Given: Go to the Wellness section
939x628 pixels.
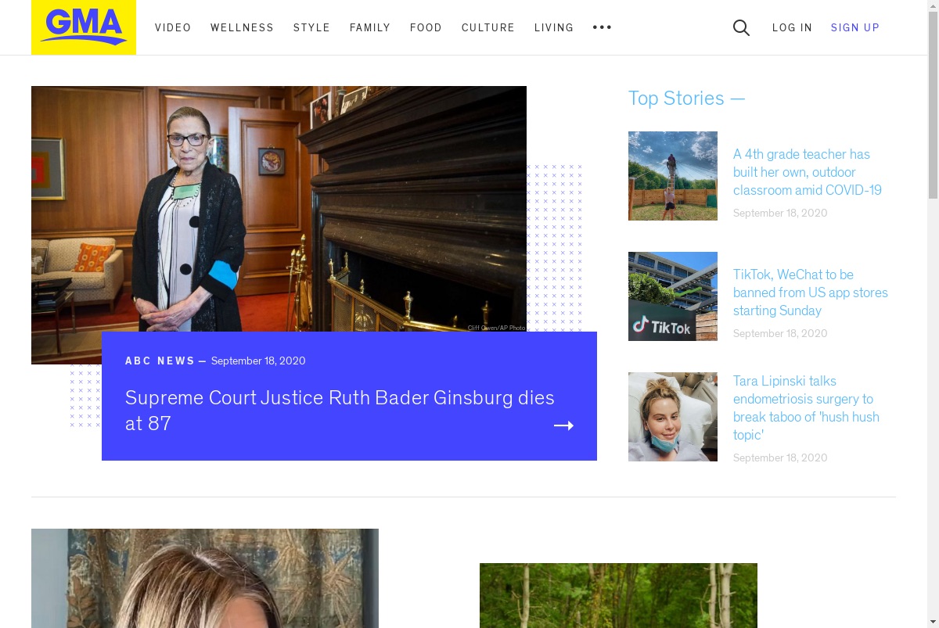Looking at the screenshot, I should tap(243, 27).
